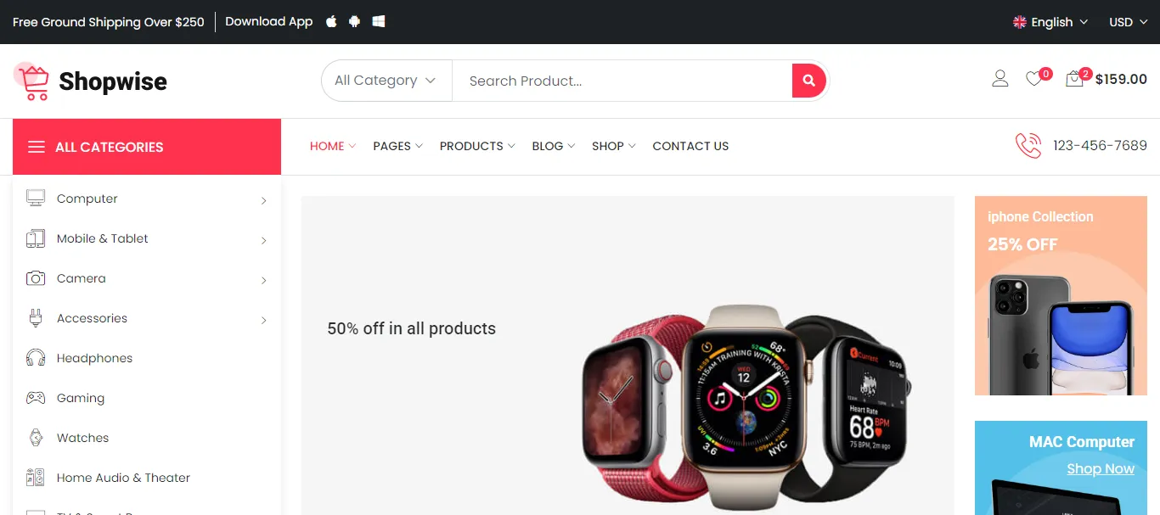Click the Contact Us link
This screenshot has width=1160, height=515.
pos(690,146)
